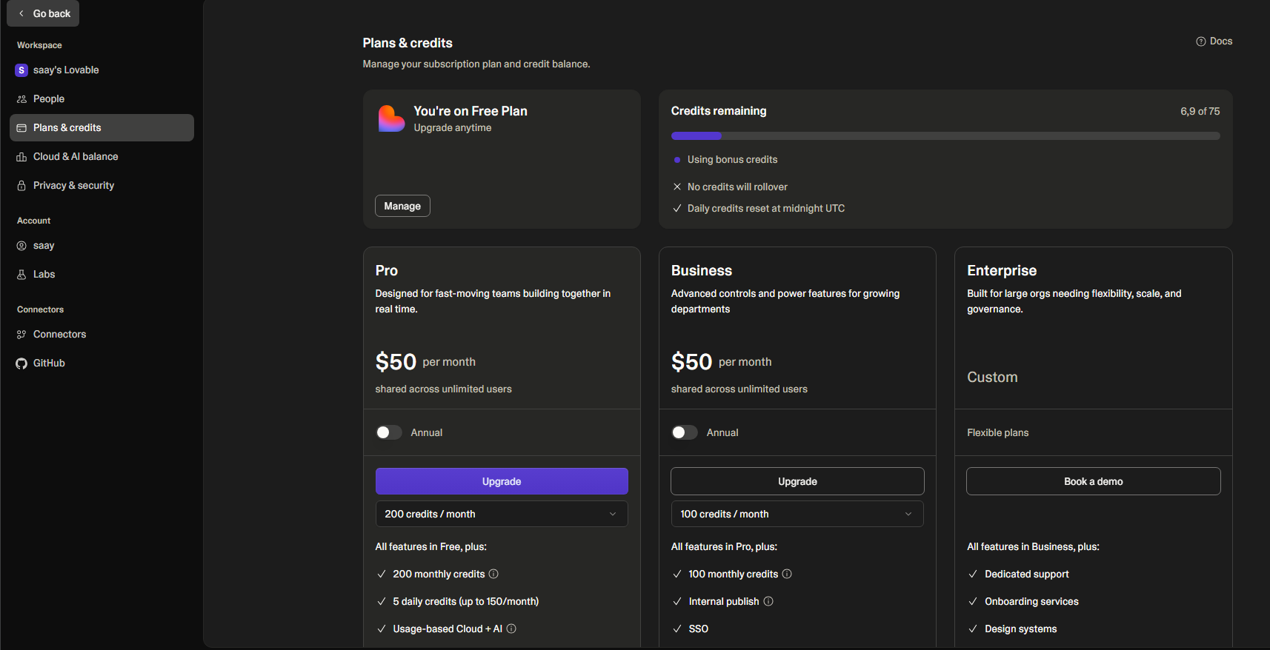Image resolution: width=1270 pixels, height=650 pixels.
Task: Open the People sidebar item
Action: coord(49,98)
